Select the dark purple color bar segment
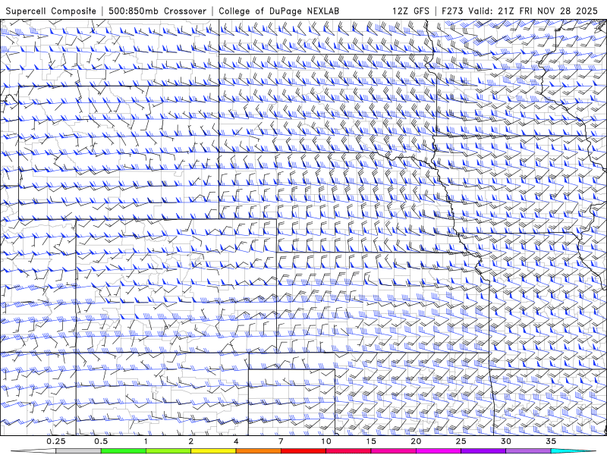This screenshot has width=607, height=455. (x=483, y=451)
